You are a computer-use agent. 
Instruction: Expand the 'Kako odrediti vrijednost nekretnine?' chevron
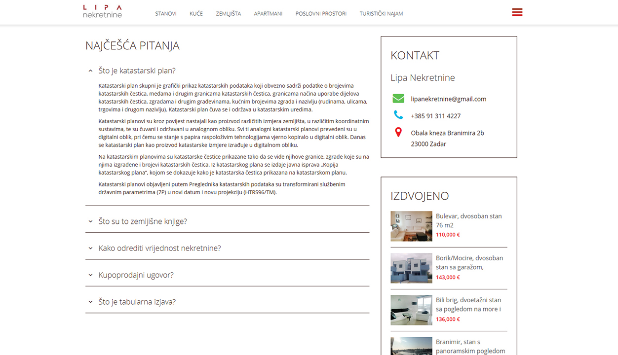point(90,248)
